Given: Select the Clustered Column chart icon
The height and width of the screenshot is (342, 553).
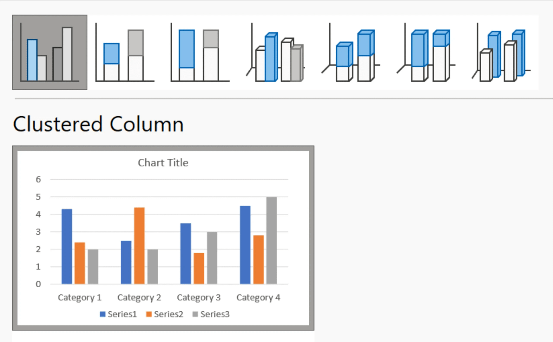Looking at the screenshot, I should pyautogui.click(x=49, y=52).
